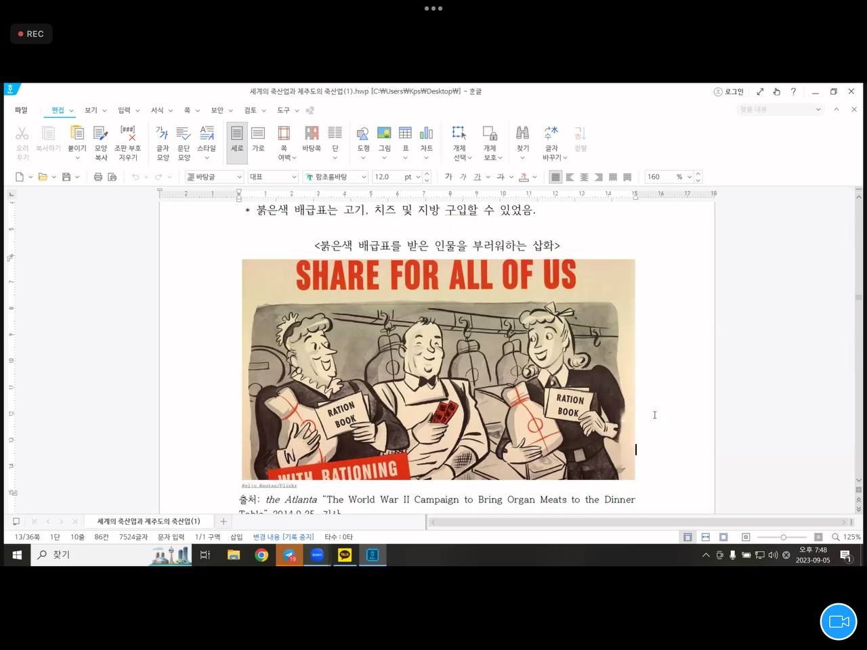The width and height of the screenshot is (867, 650).
Task: Click the 로그인 login button
Action: [x=729, y=91]
